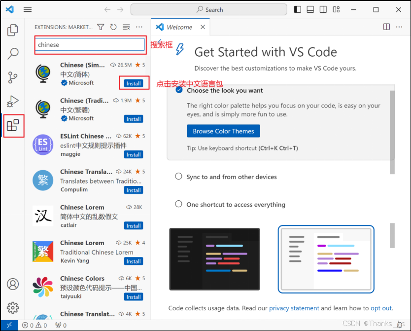Image resolution: width=411 pixels, height=331 pixels.
Task: Choose the light theme preview
Action: [326, 259]
